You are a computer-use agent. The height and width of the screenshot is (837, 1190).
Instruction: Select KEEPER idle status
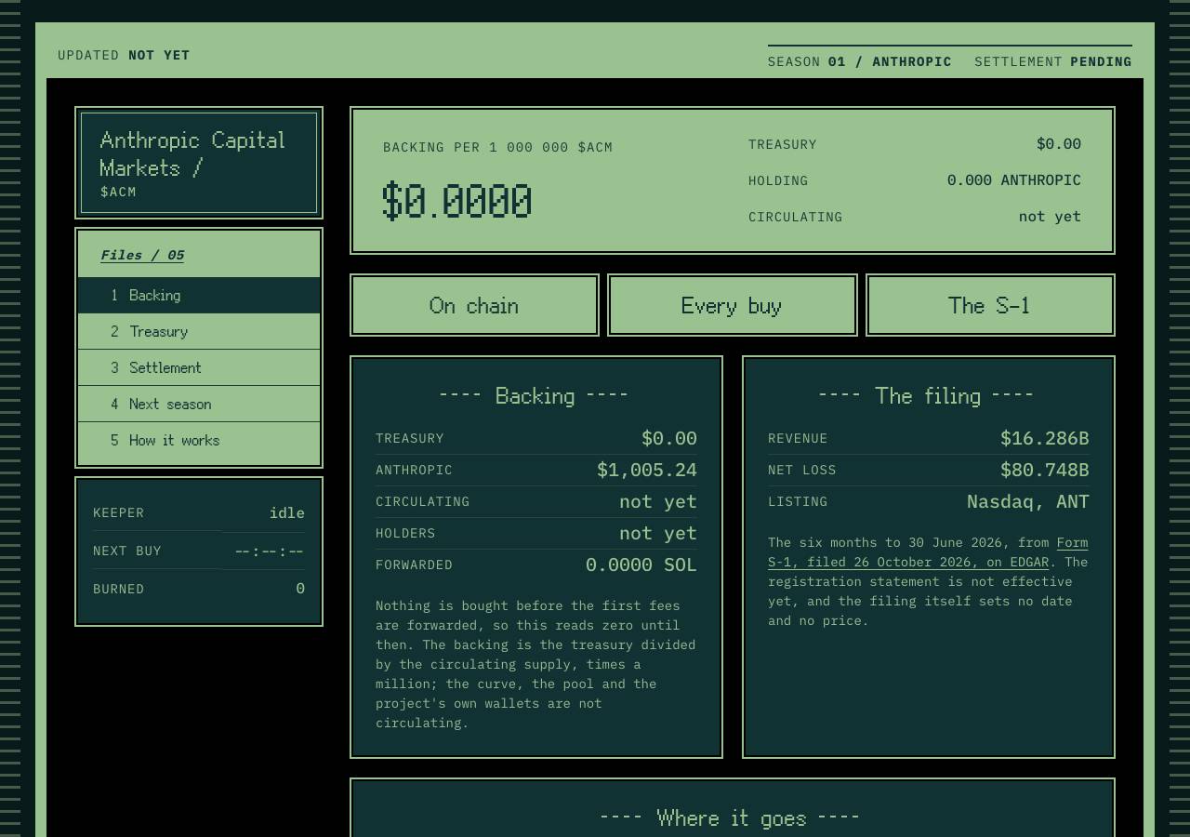[x=287, y=512]
